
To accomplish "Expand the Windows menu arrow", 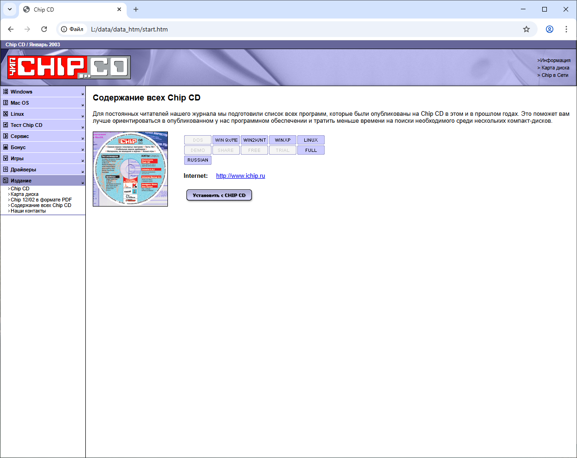I will (83, 94).
